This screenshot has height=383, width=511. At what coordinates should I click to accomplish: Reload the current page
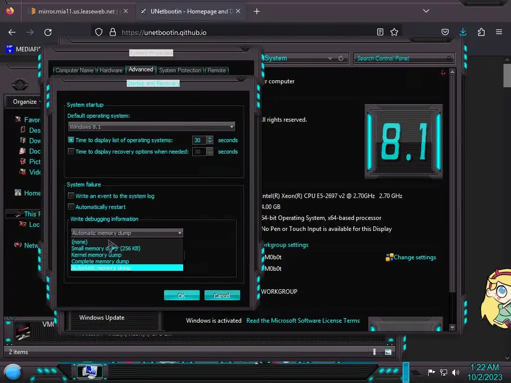click(48, 32)
